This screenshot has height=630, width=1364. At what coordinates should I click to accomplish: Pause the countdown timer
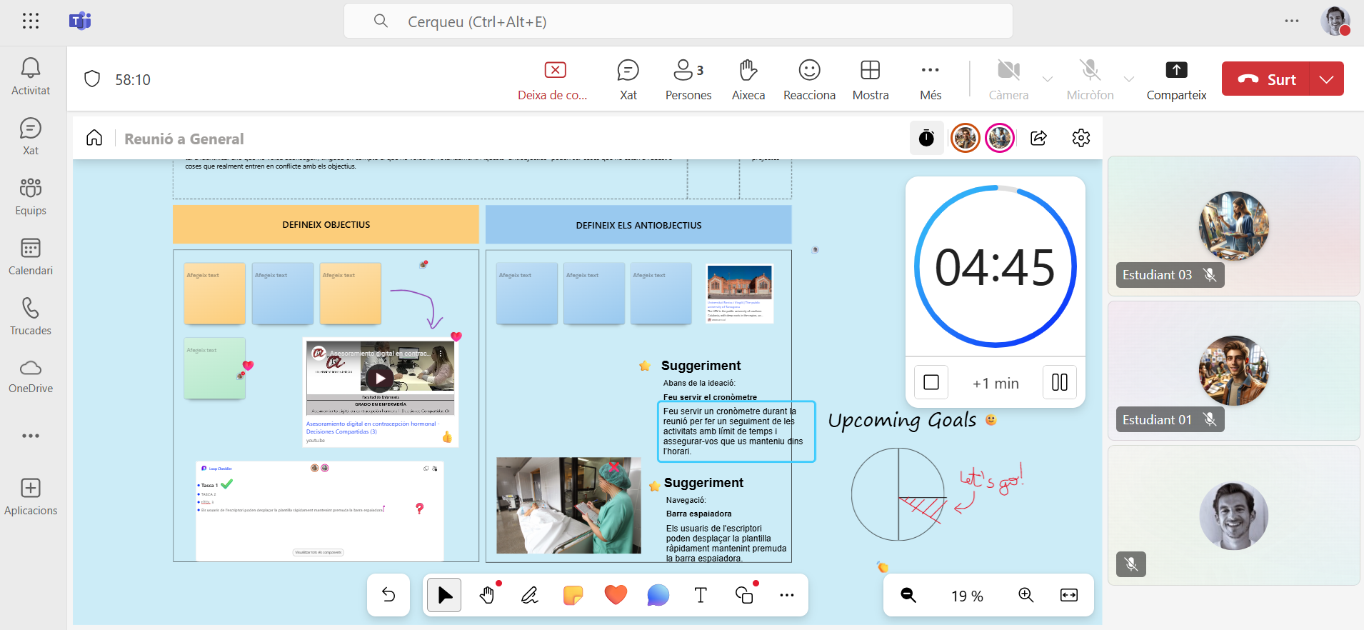[1060, 383]
